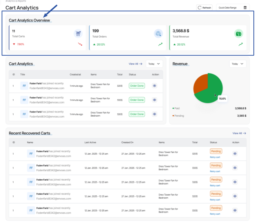Click the calendar icon in Quick Date Range
This screenshot has height=224, width=255.
click(x=245, y=7)
